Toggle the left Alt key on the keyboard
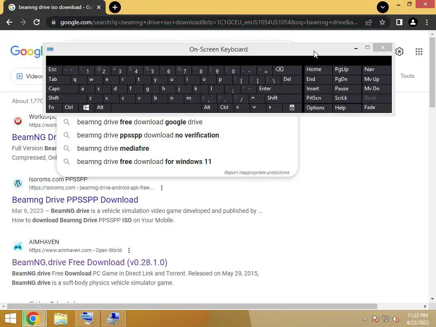Image resolution: width=436 pixels, height=327 pixels. coord(102,108)
